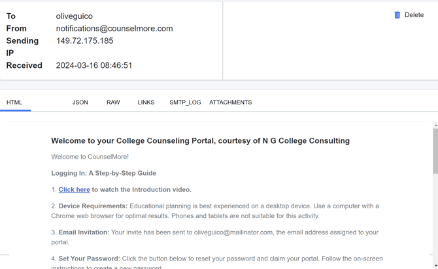Select the RAW tab
438x269 pixels.
coord(113,103)
